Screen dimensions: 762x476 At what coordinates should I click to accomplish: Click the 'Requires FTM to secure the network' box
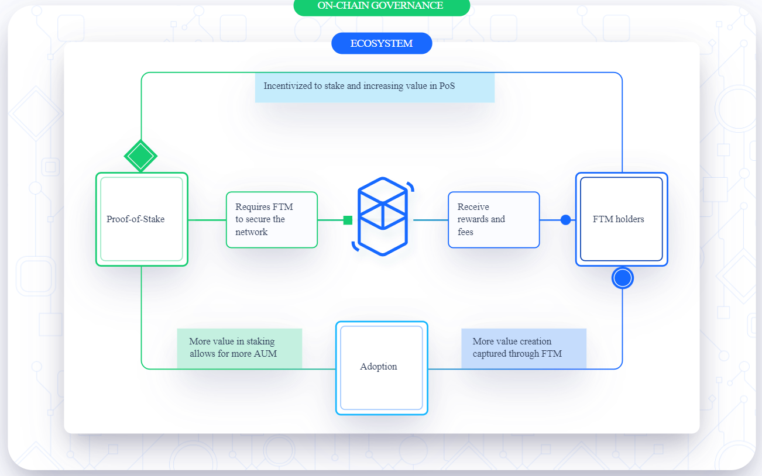pyautogui.click(x=272, y=220)
